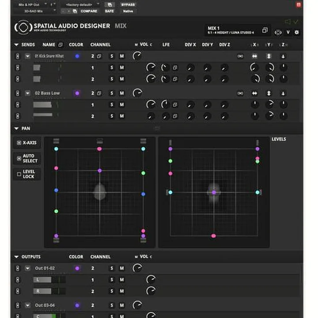Viewport: 318px width, 318px height.
Task: Collapse the PAN section
Action: (16, 129)
